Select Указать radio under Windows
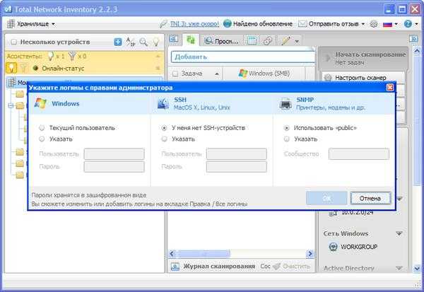424x292 pixels. [42, 139]
